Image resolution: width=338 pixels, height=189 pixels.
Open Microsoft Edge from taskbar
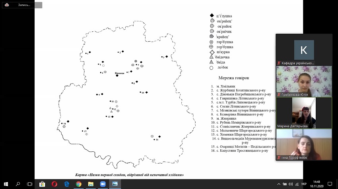pos(67,184)
